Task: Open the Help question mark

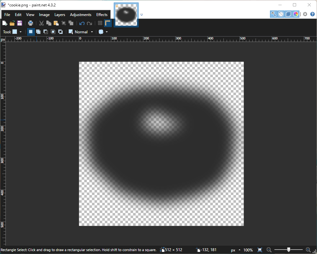Action: (312, 14)
